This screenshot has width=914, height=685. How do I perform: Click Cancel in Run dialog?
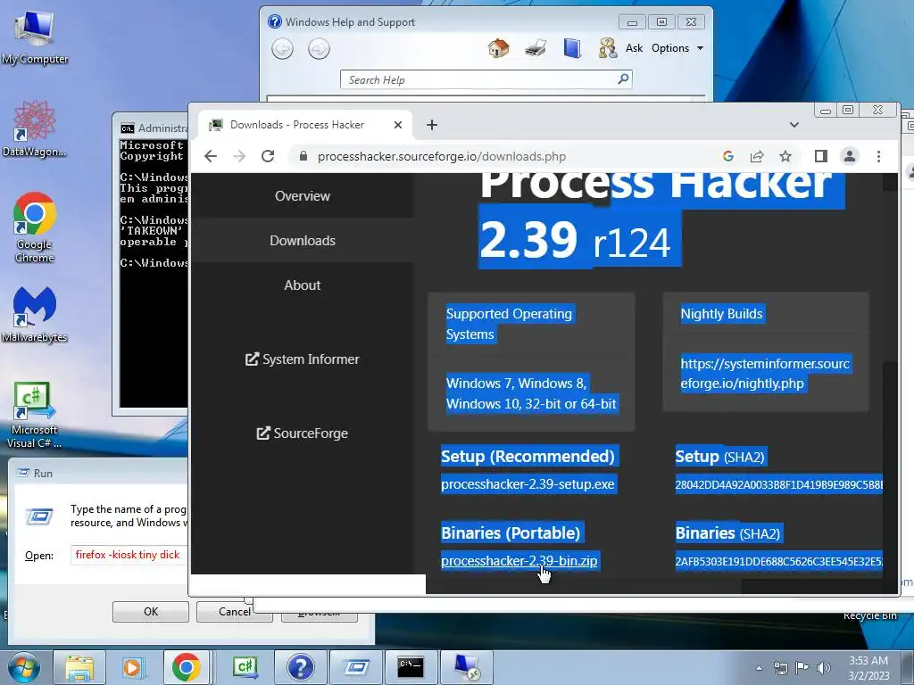235,611
